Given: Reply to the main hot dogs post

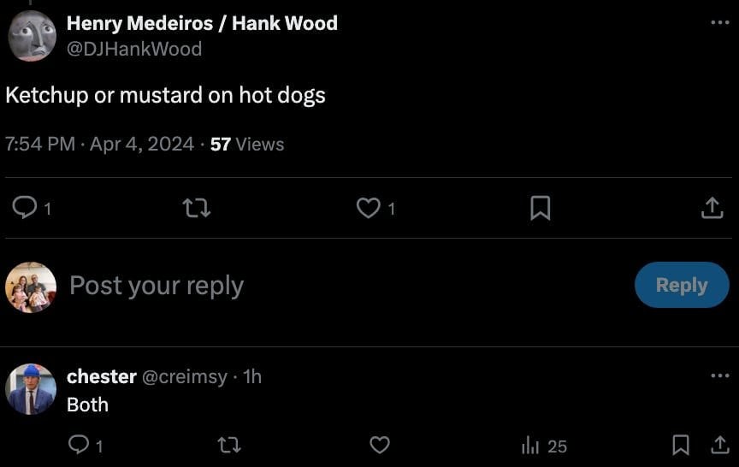Looking at the screenshot, I should (26, 208).
